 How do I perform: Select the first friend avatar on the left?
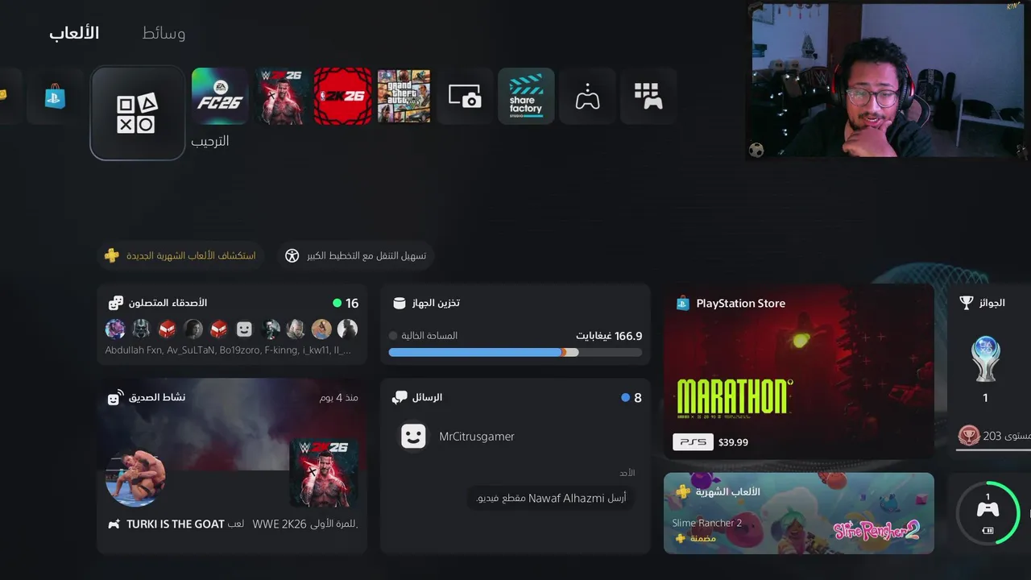click(x=115, y=329)
